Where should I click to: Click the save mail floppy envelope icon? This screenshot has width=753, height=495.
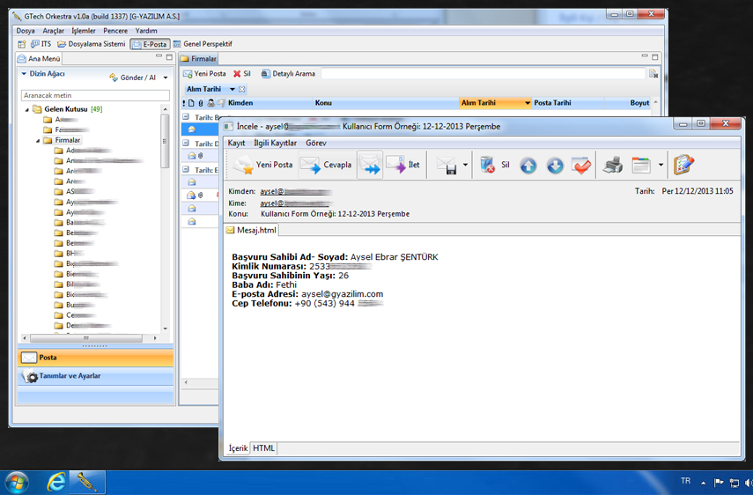[447, 166]
